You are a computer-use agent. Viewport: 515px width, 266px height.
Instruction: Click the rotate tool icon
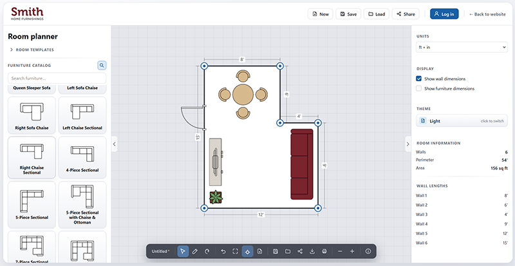point(207,251)
